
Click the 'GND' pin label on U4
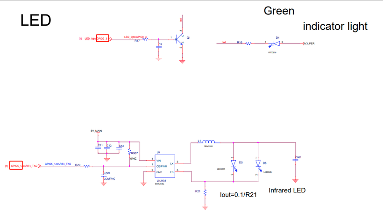click(159, 172)
